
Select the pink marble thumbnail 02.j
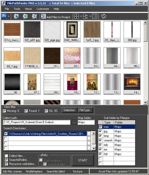click(72, 58)
